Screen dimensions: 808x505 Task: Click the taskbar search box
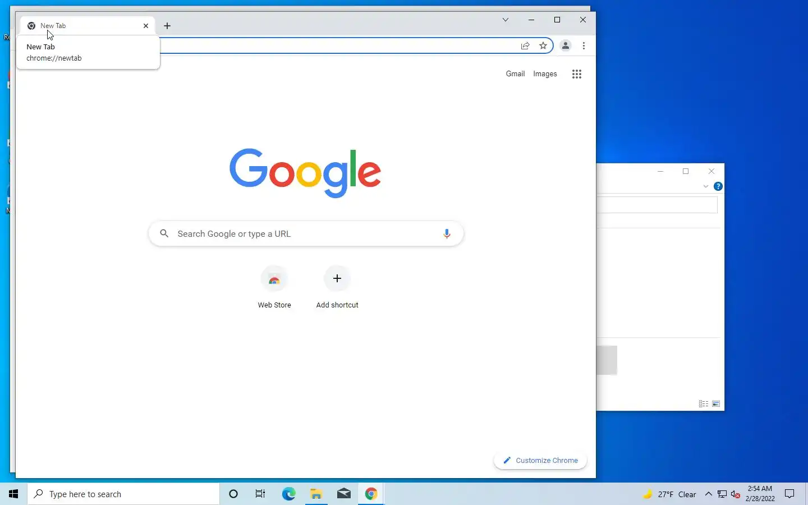point(123,494)
